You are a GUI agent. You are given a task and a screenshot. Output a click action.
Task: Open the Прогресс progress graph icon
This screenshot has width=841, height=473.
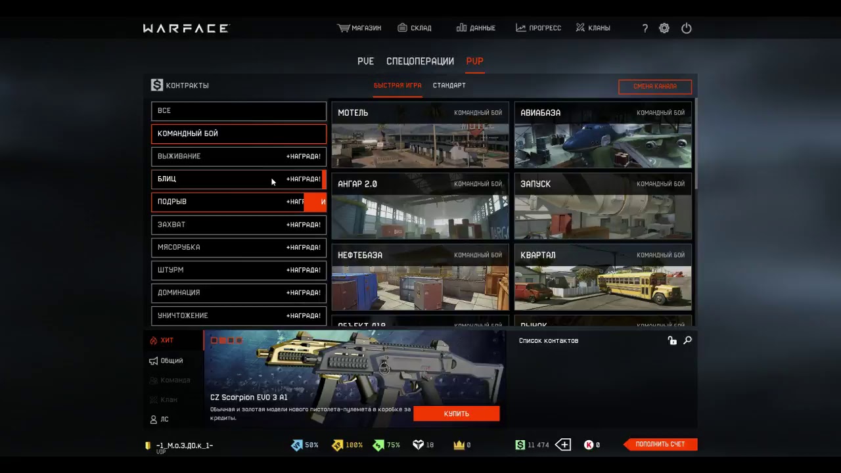click(x=521, y=28)
